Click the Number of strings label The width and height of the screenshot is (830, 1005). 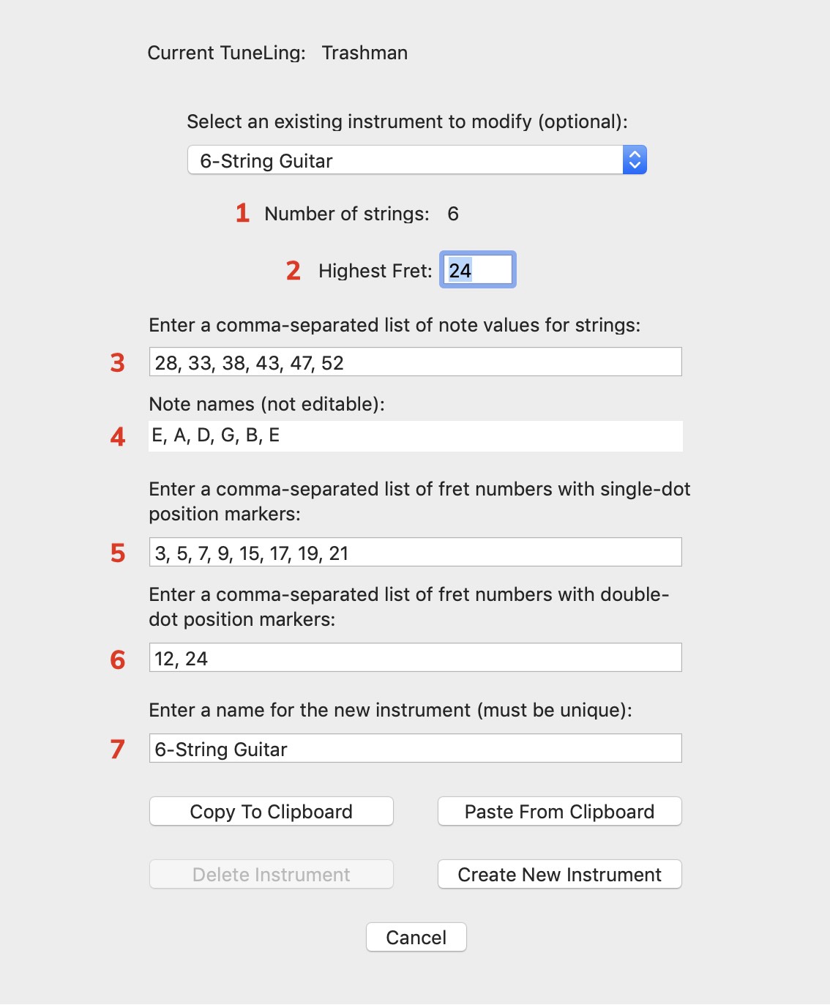tap(349, 214)
